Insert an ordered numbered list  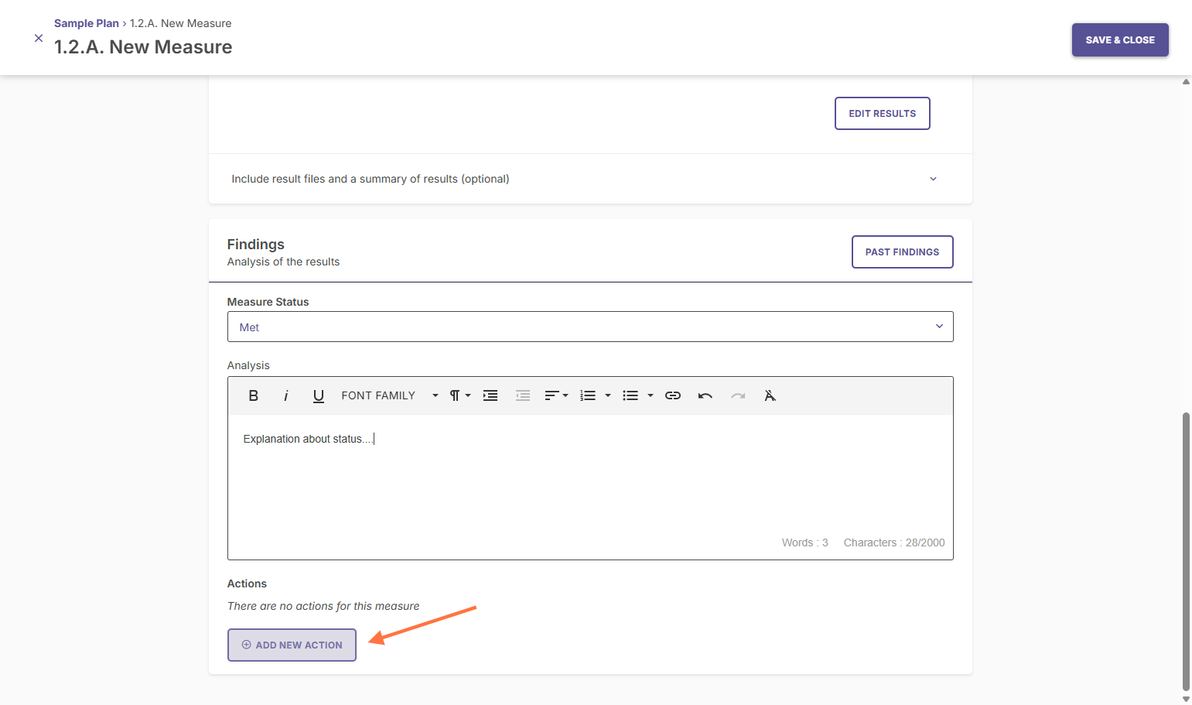point(588,395)
